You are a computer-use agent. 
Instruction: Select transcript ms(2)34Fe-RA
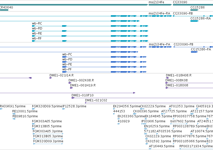click(x=159, y=13)
